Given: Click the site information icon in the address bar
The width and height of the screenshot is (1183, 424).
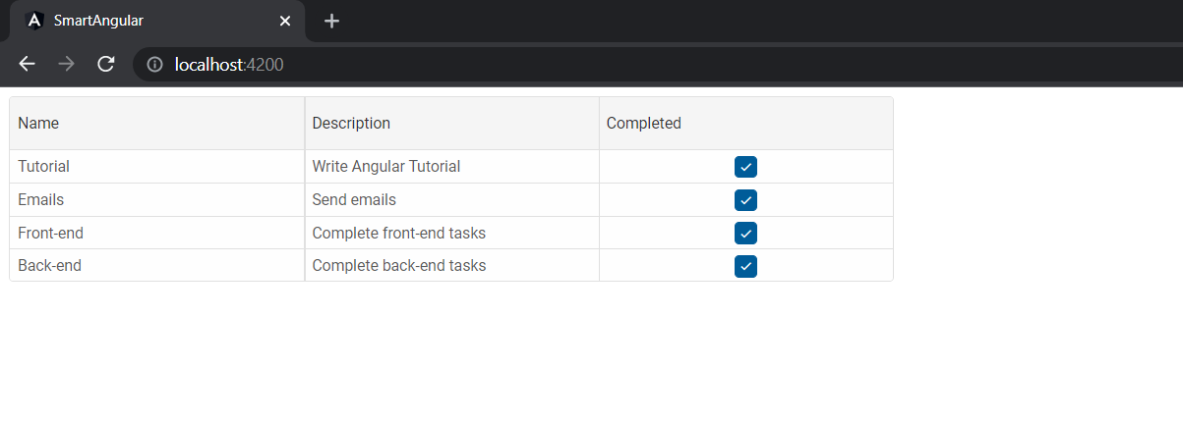Looking at the screenshot, I should tap(154, 65).
